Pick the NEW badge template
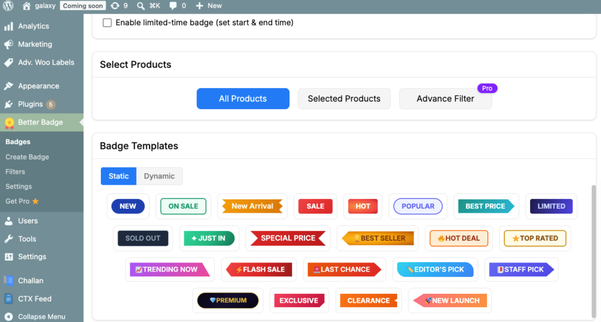This screenshot has height=322, width=601. [128, 206]
